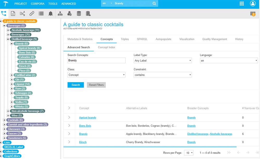
Task: Open the starred document icon
Action: (x=13, y=14)
